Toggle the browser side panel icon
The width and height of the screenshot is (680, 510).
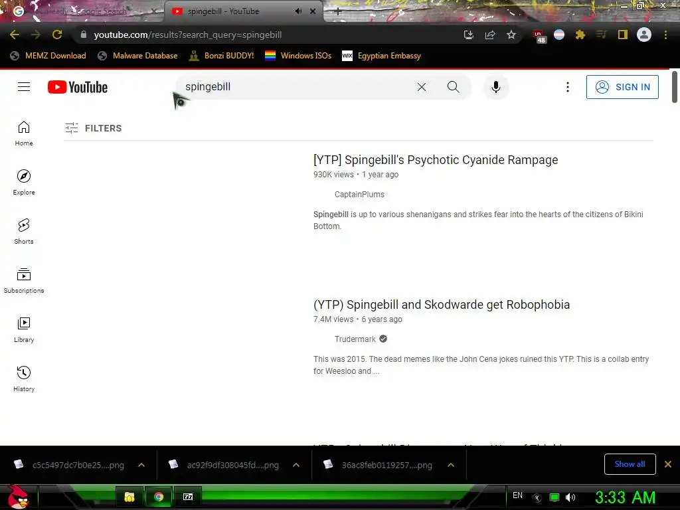click(623, 35)
